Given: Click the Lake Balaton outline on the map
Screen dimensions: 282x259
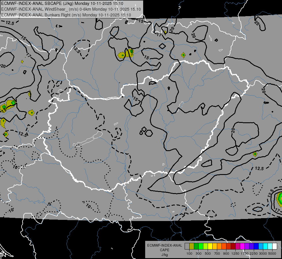Looking at the screenshot, I should [x=88, y=139].
